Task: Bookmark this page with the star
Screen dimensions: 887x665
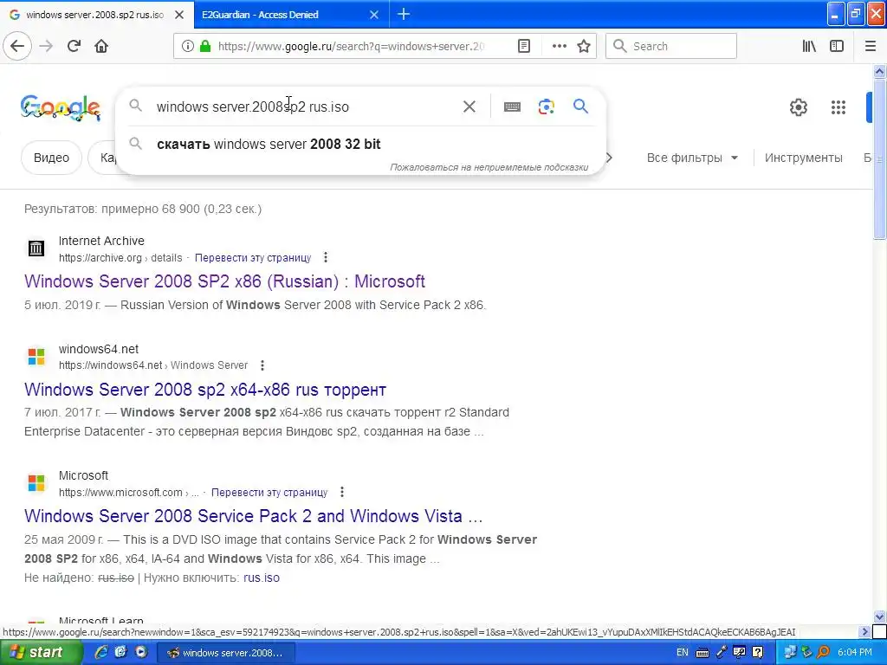Action: 584,47
